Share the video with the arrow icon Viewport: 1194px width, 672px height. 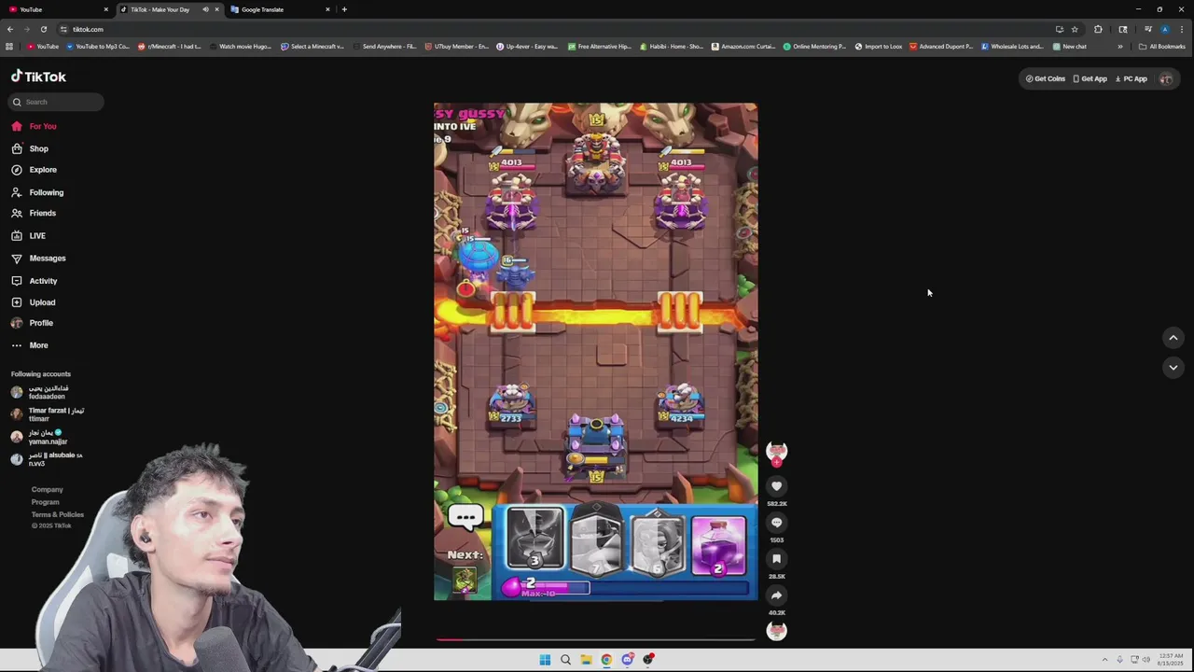pos(776,595)
